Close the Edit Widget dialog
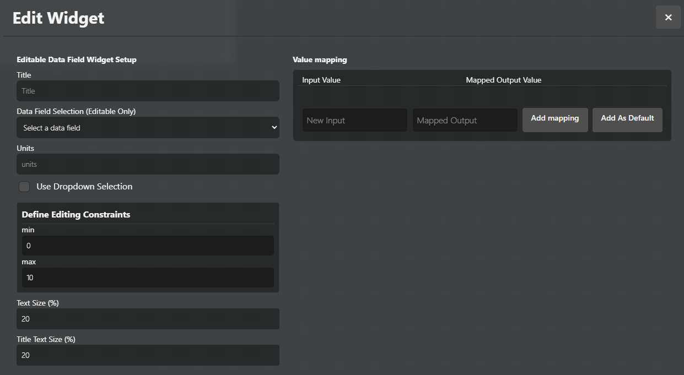The image size is (684, 375). click(x=668, y=17)
